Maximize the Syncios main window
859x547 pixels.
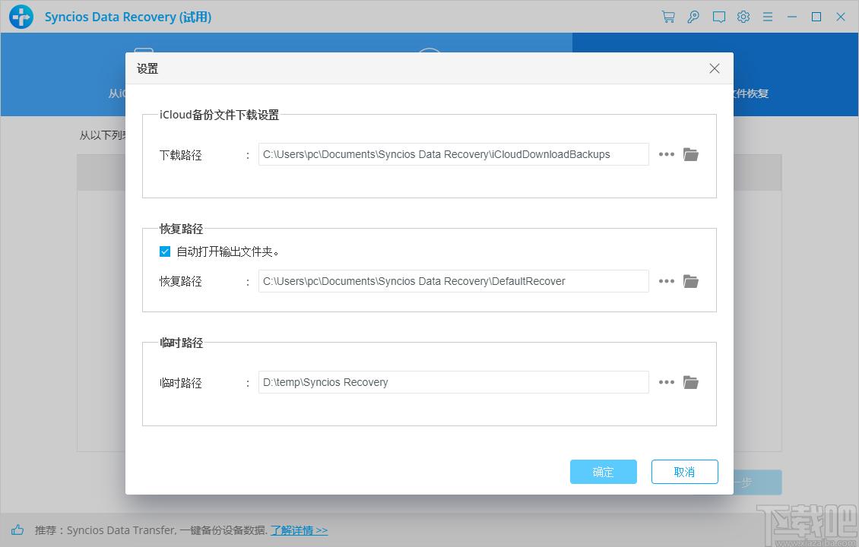pos(816,17)
